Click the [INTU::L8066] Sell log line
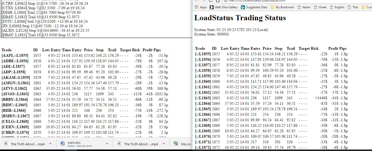 coord(44,21)
